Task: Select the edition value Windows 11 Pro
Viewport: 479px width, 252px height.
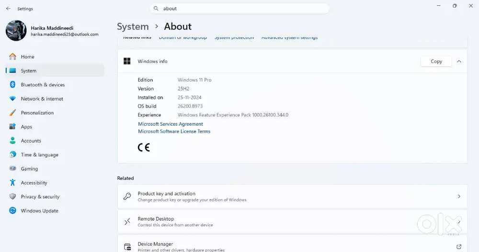Action: click(194, 80)
